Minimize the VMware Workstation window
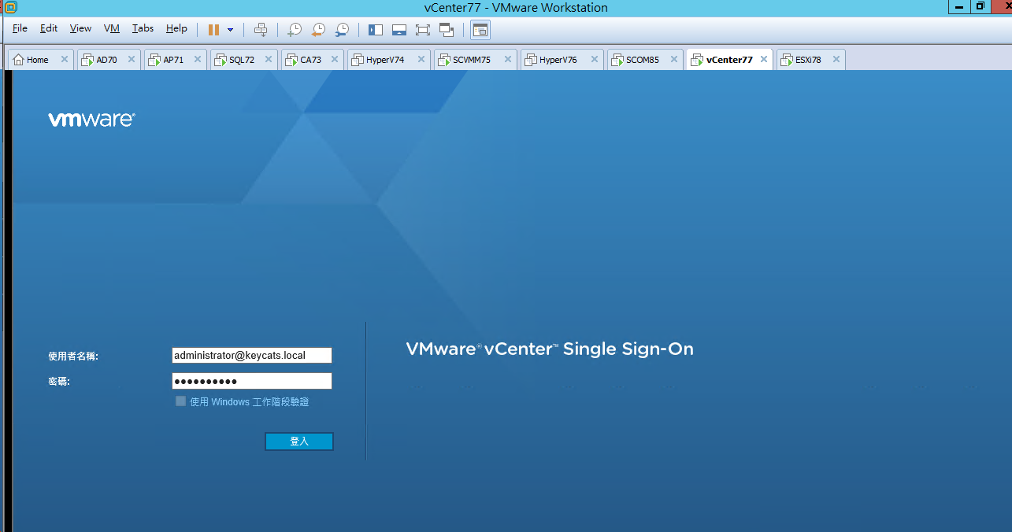Viewport: 1012px width, 532px height. tap(961, 6)
